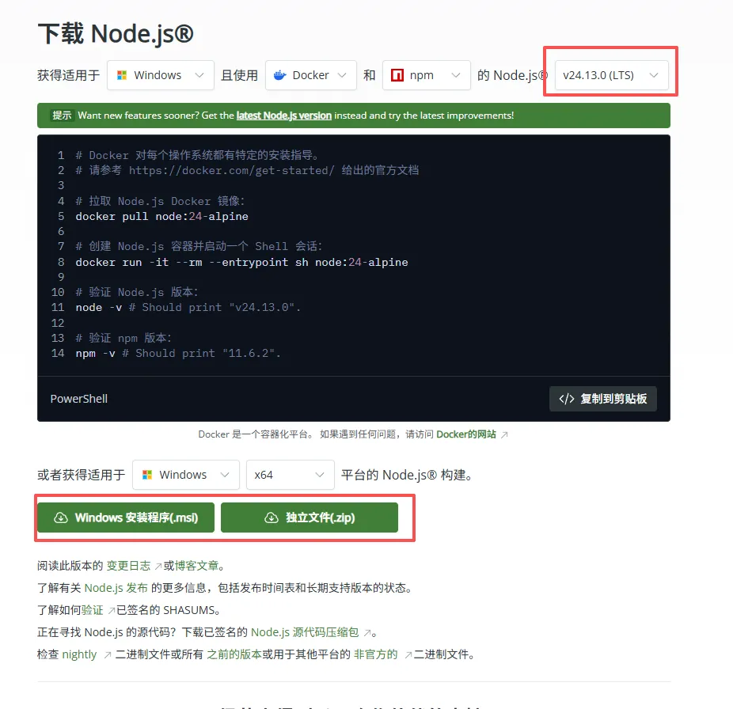Click the external link arrow after Docker的网站

point(504,435)
